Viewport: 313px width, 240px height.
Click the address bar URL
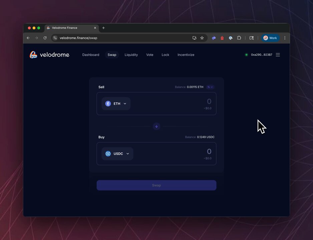click(78, 38)
